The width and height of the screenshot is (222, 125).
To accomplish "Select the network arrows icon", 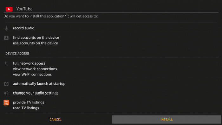I will (6, 64).
